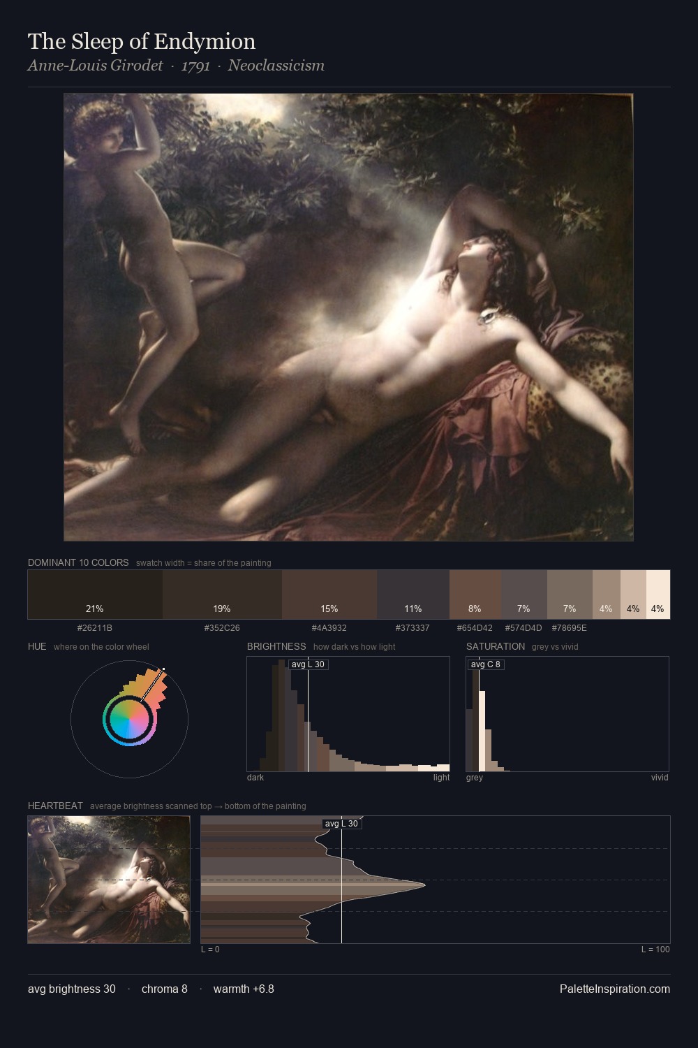Click the 'dark' axis label
698x1048 pixels.
pyautogui.click(x=255, y=778)
